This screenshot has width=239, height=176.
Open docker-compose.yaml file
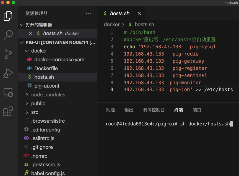pyautogui.click(x=60, y=59)
